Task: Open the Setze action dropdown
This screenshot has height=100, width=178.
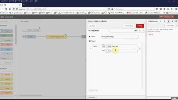Action: (x=98, y=46)
